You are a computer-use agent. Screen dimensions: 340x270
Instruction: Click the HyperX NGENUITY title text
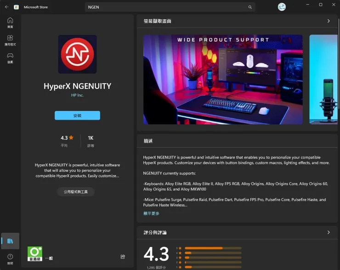(x=77, y=86)
